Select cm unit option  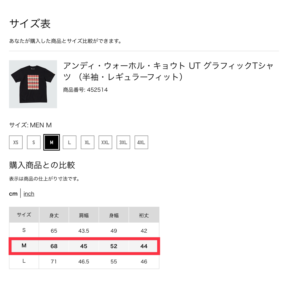tap(13, 194)
